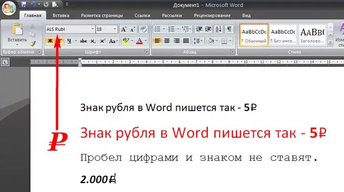Undo the last action
Image resolution: width=344 pixels, height=192 pixels.
tap(33, 4)
